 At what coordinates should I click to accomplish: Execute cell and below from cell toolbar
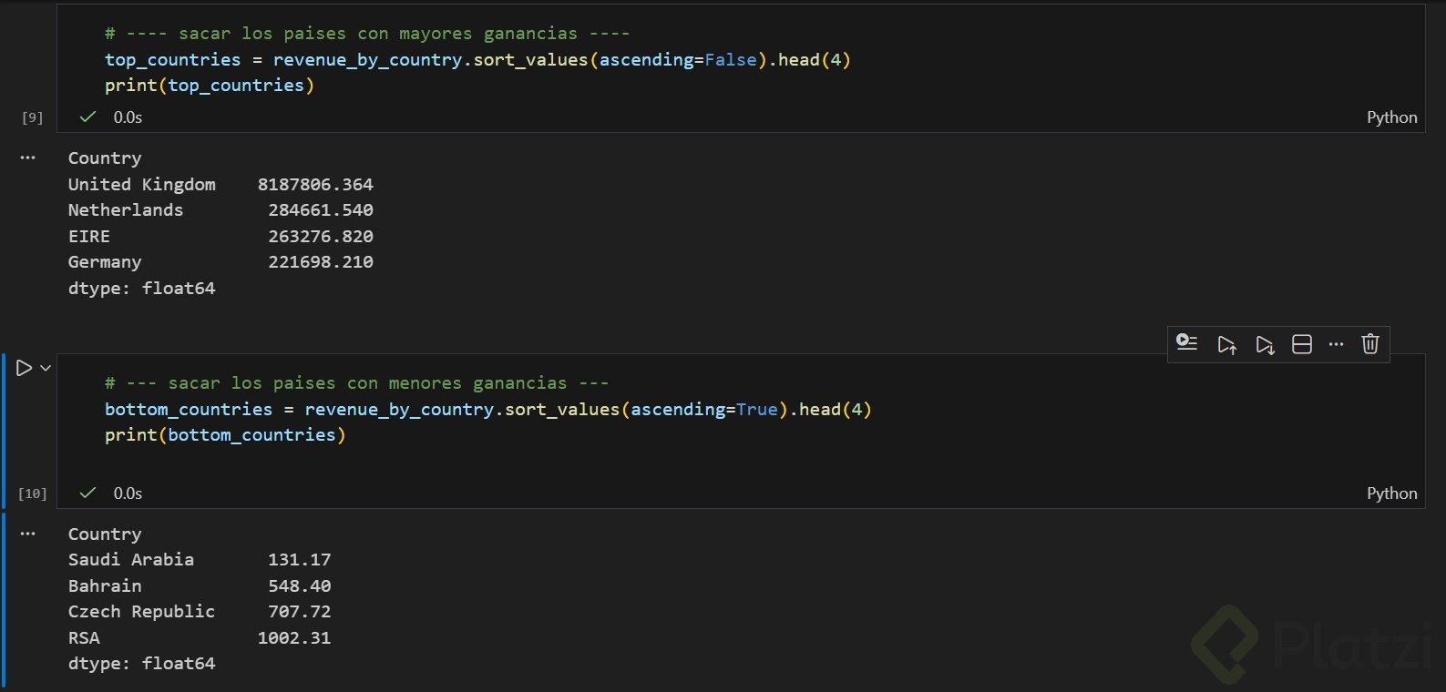click(1265, 344)
